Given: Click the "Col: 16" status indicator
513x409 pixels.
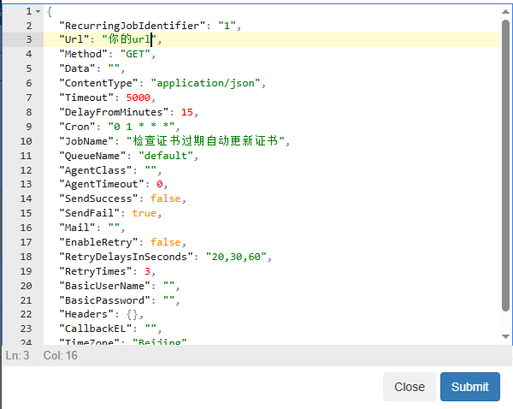Looking at the screenshot, I should click(x=61, y=355).
